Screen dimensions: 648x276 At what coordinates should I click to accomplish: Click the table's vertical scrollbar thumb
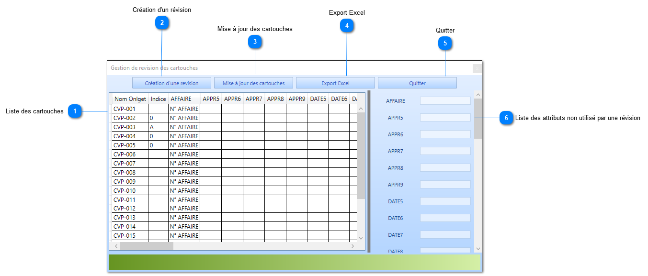(x=361, y=155)
